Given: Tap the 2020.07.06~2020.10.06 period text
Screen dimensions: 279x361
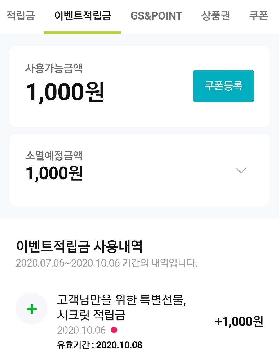Looking at the screenshot, I should tap(106, 263).
